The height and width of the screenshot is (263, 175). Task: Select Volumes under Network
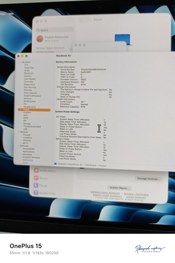point(27,140)
